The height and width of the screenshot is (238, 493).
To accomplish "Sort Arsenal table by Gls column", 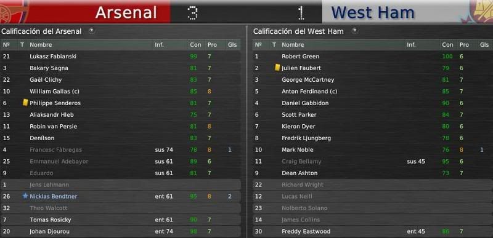I will click(233, 45).
